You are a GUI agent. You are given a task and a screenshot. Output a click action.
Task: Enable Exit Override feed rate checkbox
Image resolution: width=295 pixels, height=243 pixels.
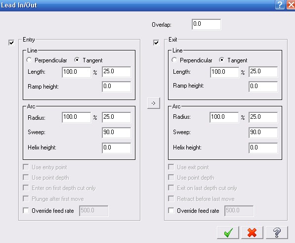click(171, 210)
